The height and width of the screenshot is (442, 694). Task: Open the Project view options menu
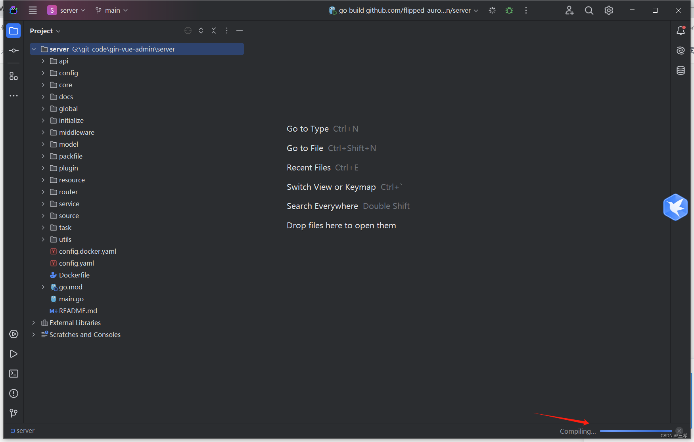pyautogui.click(x=226, y=30)
